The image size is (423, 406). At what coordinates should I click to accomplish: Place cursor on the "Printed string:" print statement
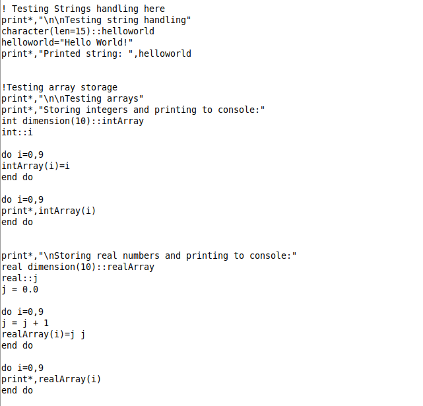[x=96, y=53]
